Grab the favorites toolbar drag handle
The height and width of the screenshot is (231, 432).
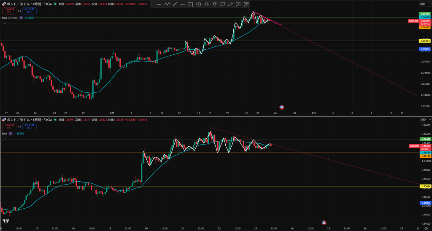(153, 4)
